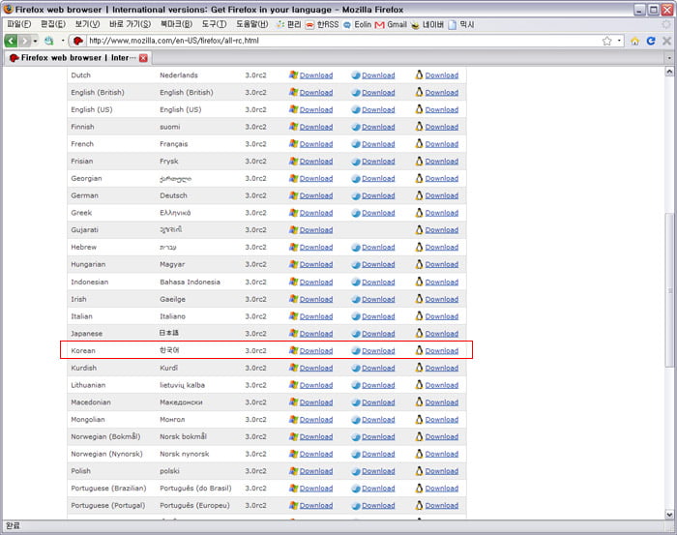Open the 먹시 bookmark
677x535 pixels.
click(x=461, y=25)
